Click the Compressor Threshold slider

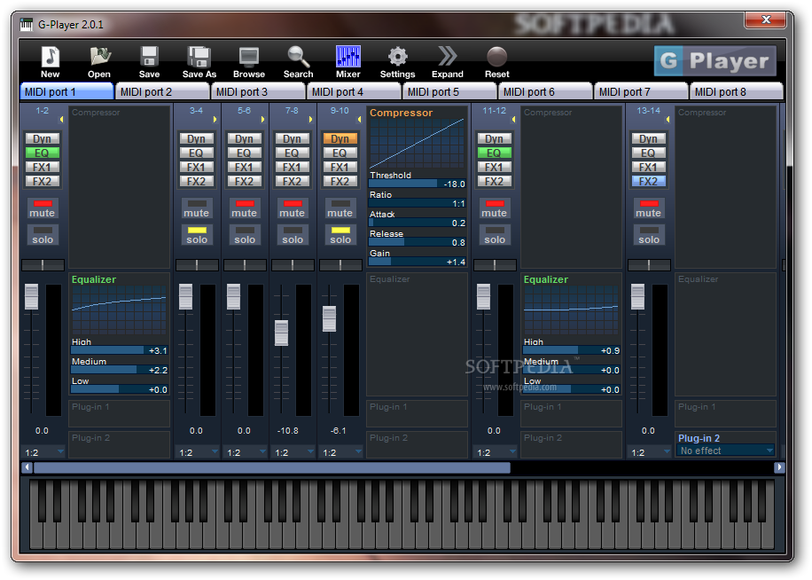tap(418, 184)
